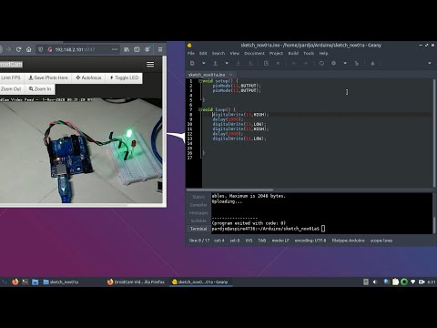Click the Limit FPS button
This screenshot has width=437, height=328.
11,77
